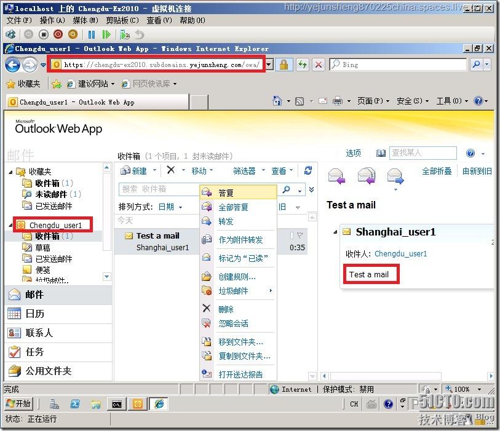
Task: Select Unread Mail (未读邮件) favorite folder
Action: click(x=51, y=194)
